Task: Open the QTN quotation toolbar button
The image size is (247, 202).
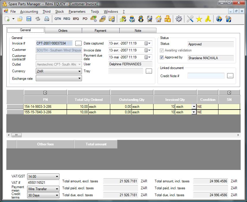Action: (58, 19)
